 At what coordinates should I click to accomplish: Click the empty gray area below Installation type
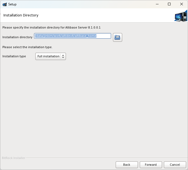pos(94,108)
